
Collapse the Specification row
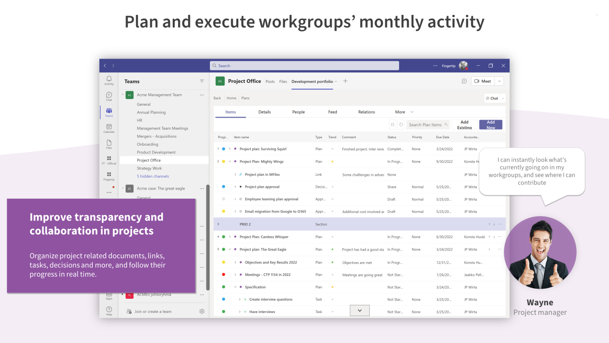point(235,287)
